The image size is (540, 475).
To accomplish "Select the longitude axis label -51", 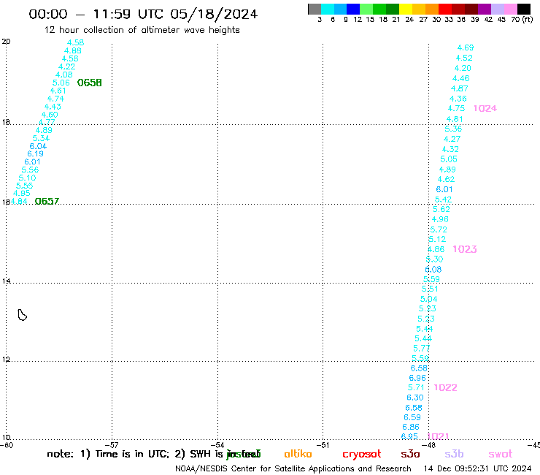I will tap(323, 445).
